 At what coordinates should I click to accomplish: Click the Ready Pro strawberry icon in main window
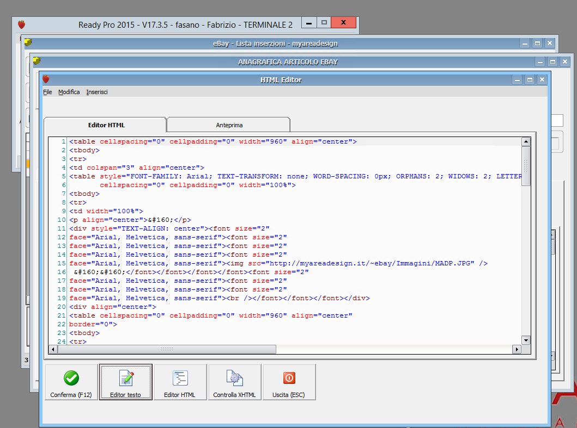tap(21, 24)
